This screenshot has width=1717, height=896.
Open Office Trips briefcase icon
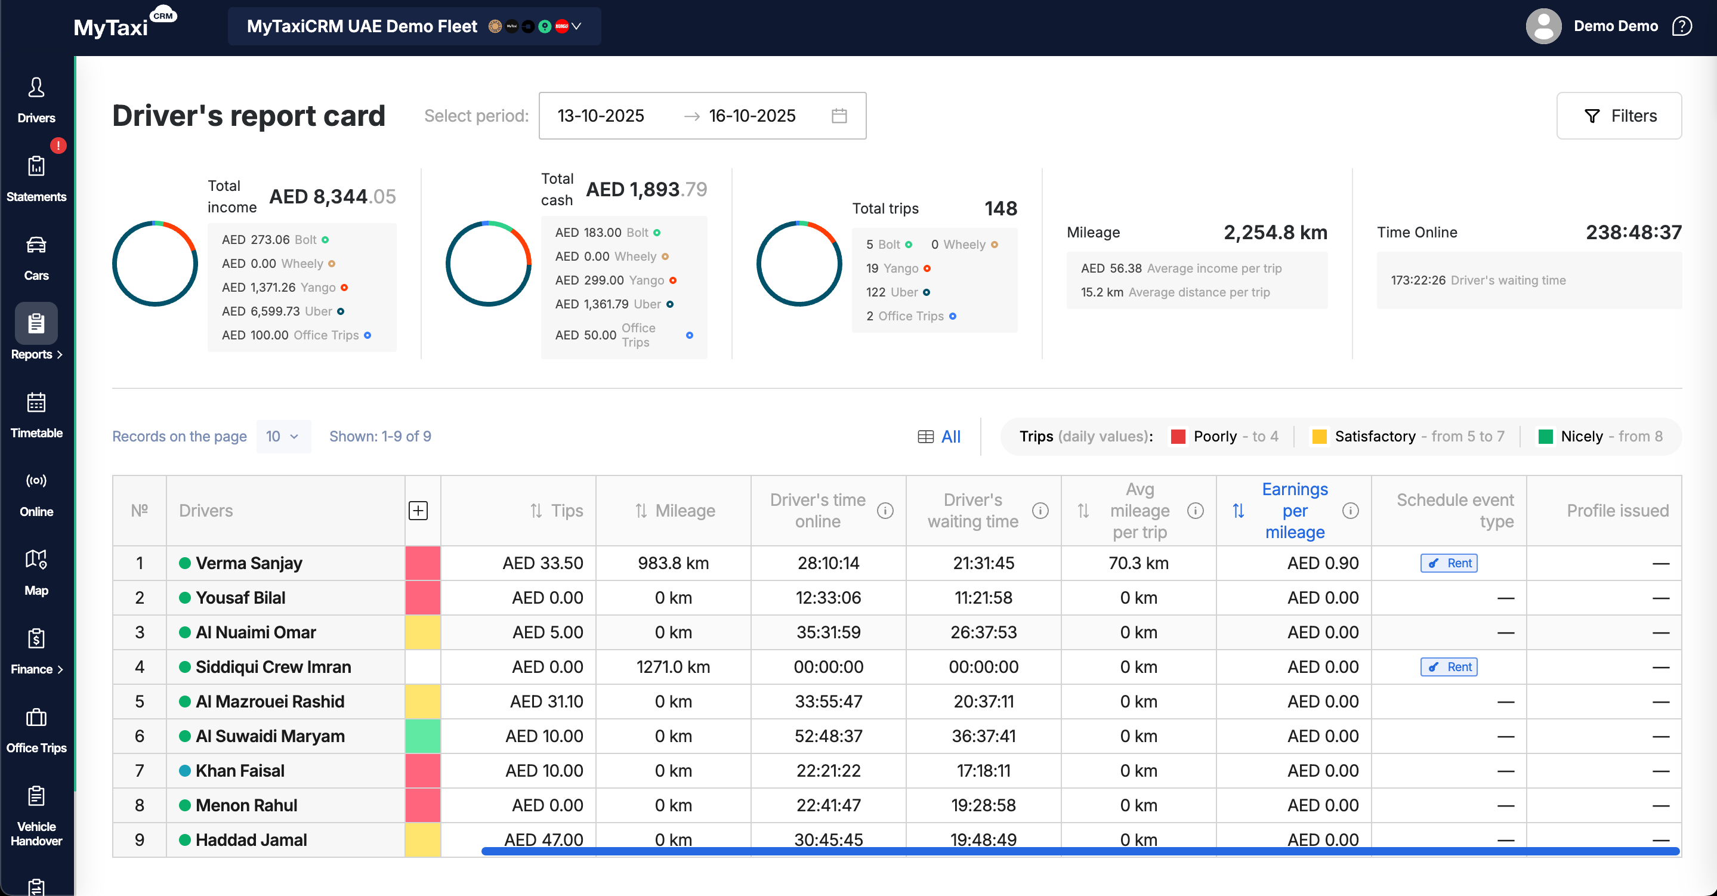click(x=36, y=717)
